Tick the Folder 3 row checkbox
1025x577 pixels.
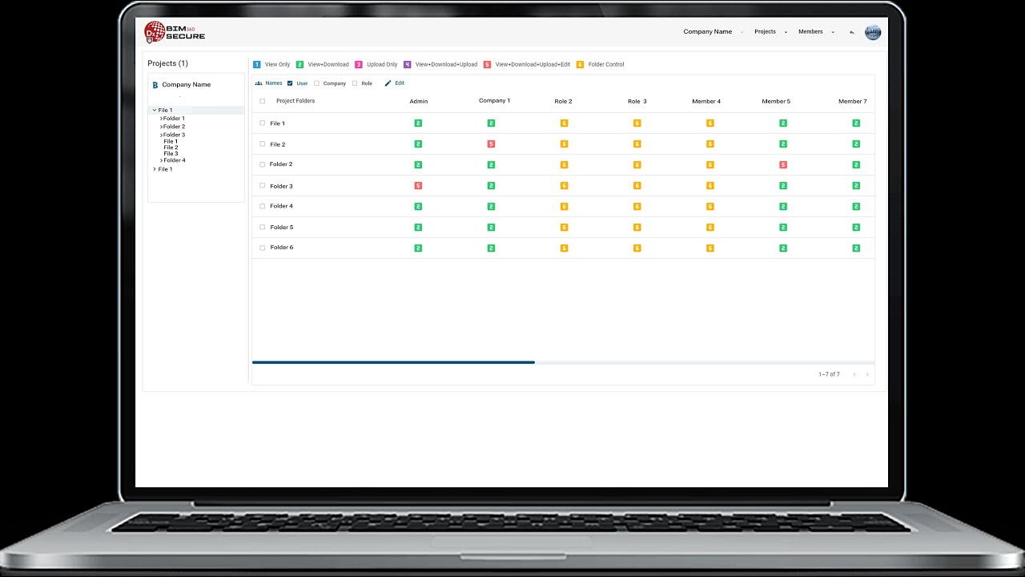point(263,186)
